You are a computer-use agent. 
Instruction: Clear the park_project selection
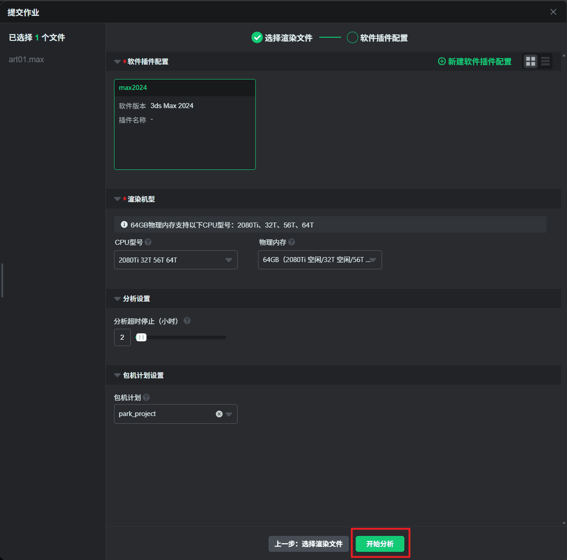[x=219, y=414]
